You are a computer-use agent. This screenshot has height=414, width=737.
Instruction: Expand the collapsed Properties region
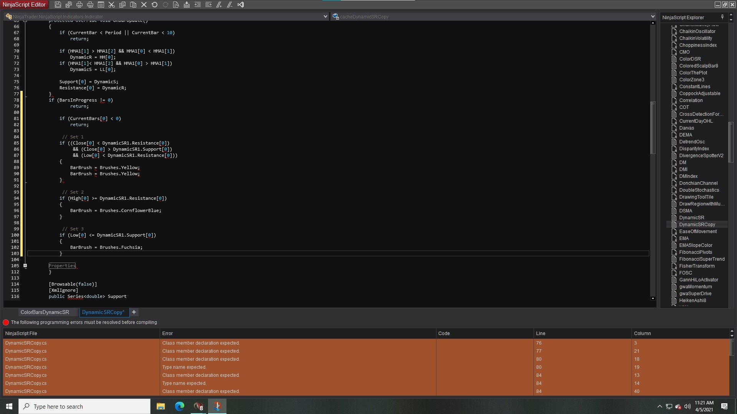[x=25, y=266]
